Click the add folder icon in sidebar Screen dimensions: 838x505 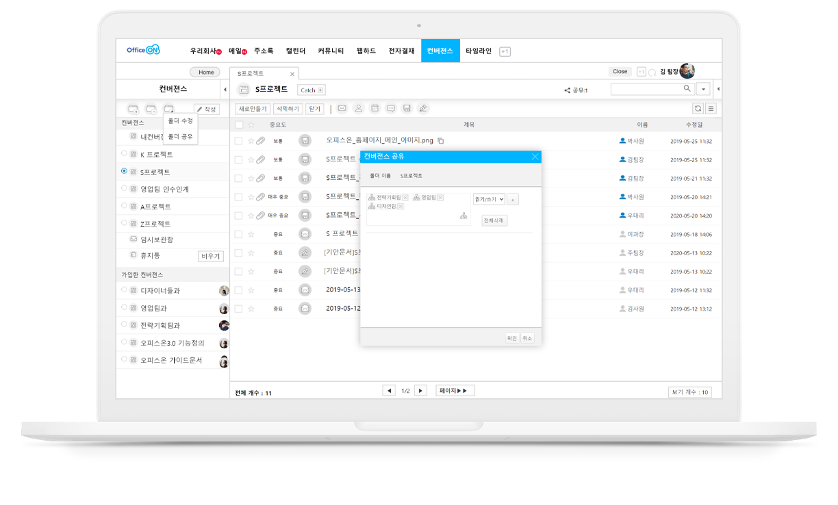click(134, 109)
